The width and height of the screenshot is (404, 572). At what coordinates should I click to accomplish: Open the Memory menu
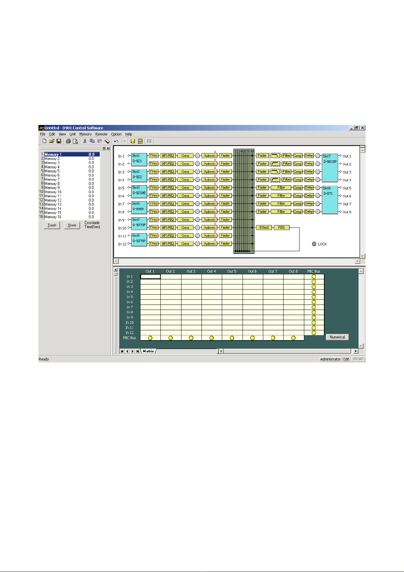point(85,134)
